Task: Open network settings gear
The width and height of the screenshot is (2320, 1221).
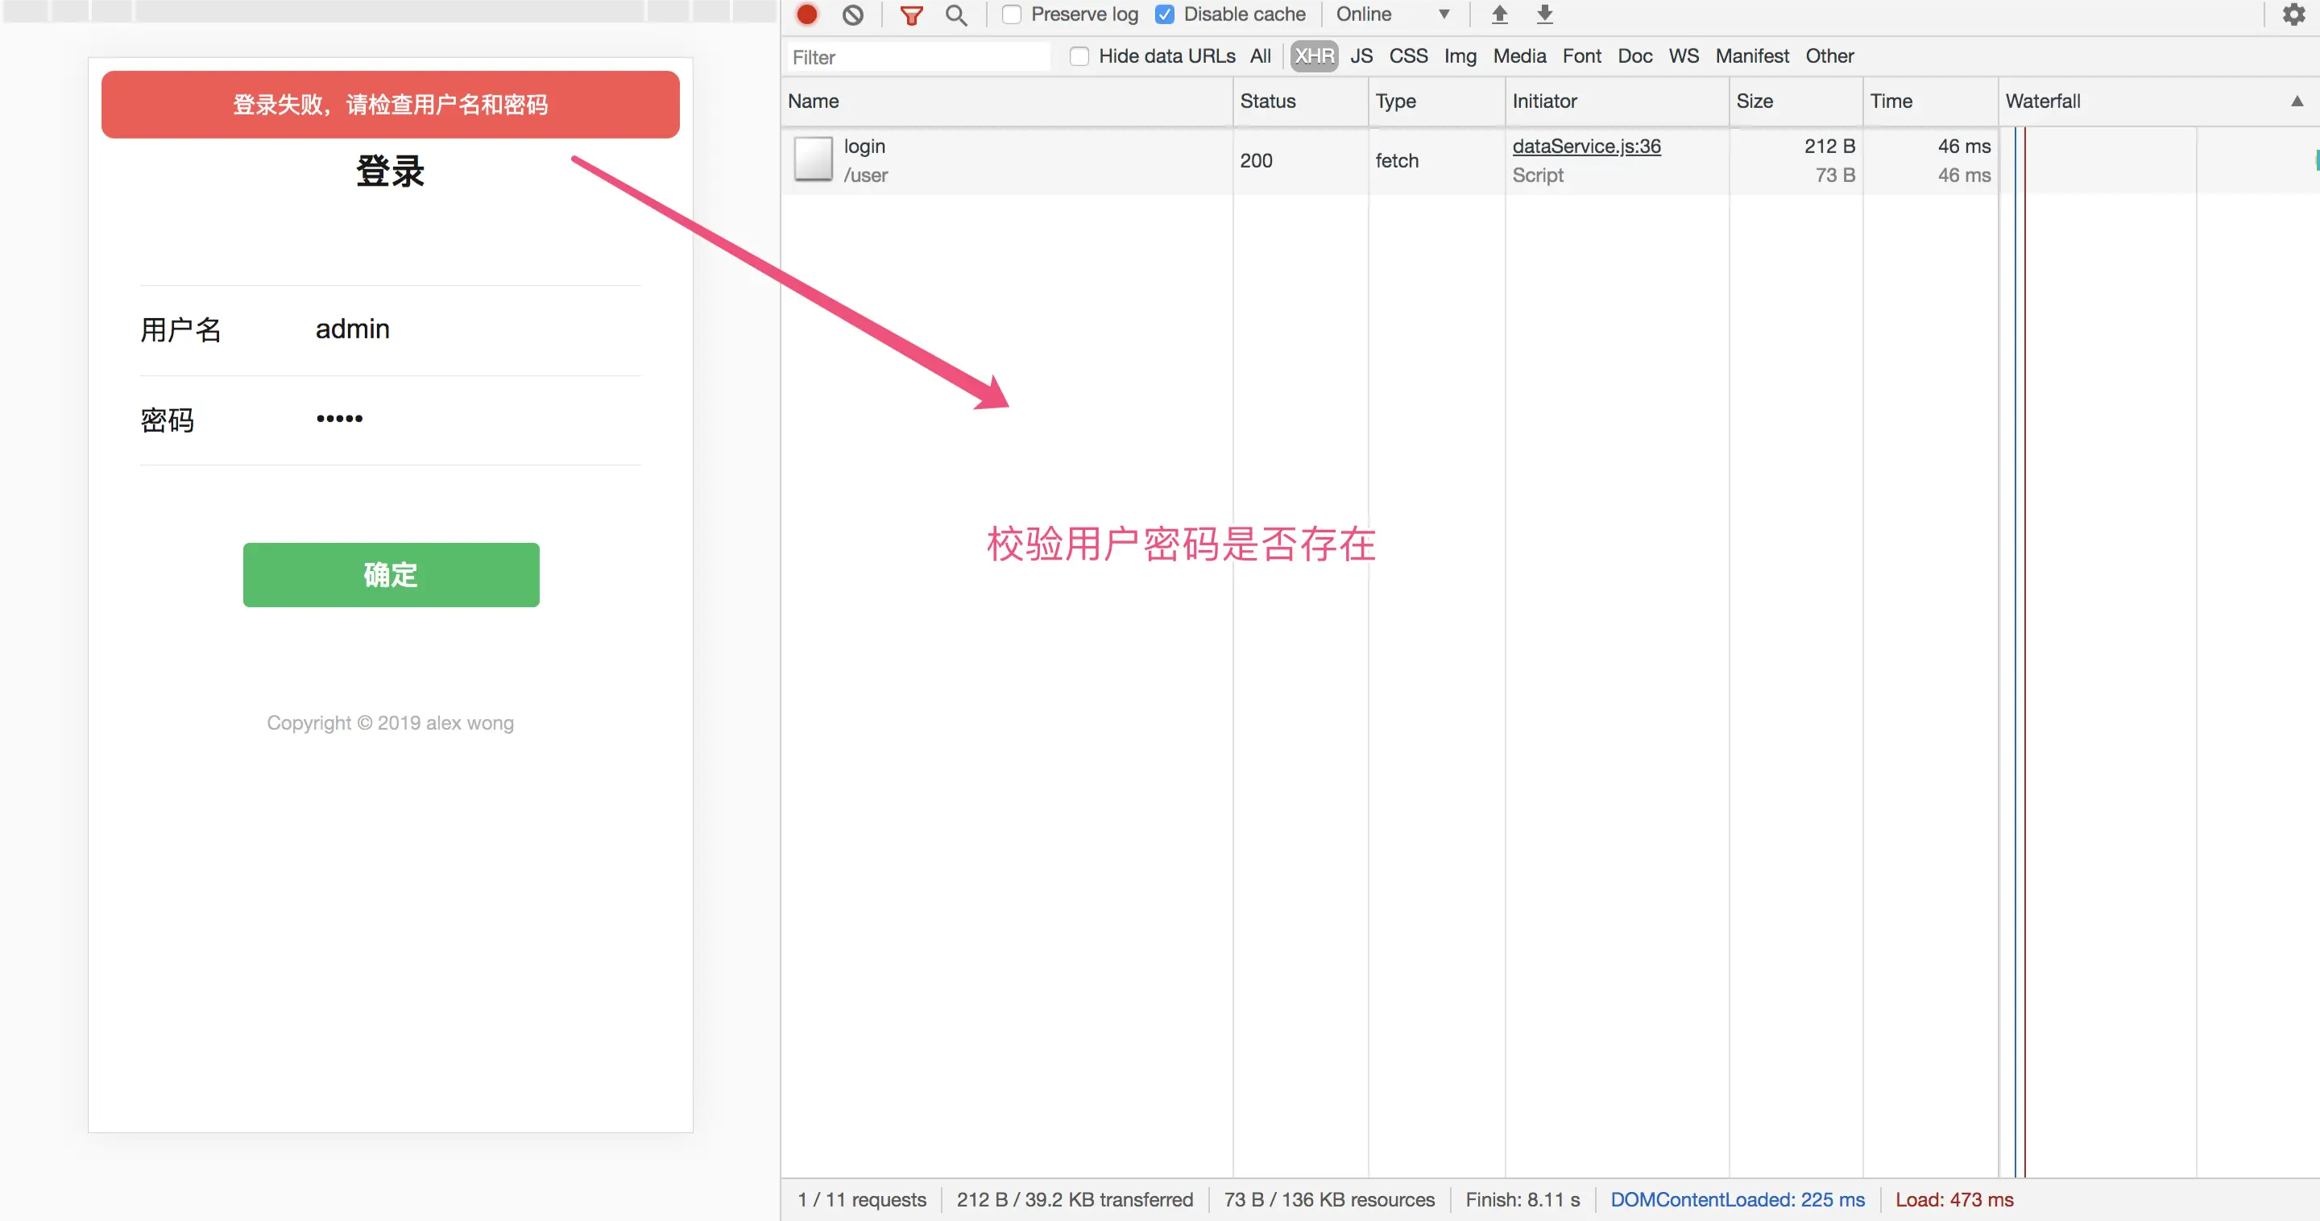Action: coord(2294,14)
